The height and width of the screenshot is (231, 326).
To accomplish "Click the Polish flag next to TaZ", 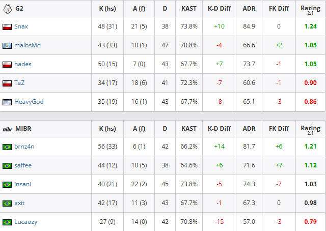I will click(x=7, y=83).
